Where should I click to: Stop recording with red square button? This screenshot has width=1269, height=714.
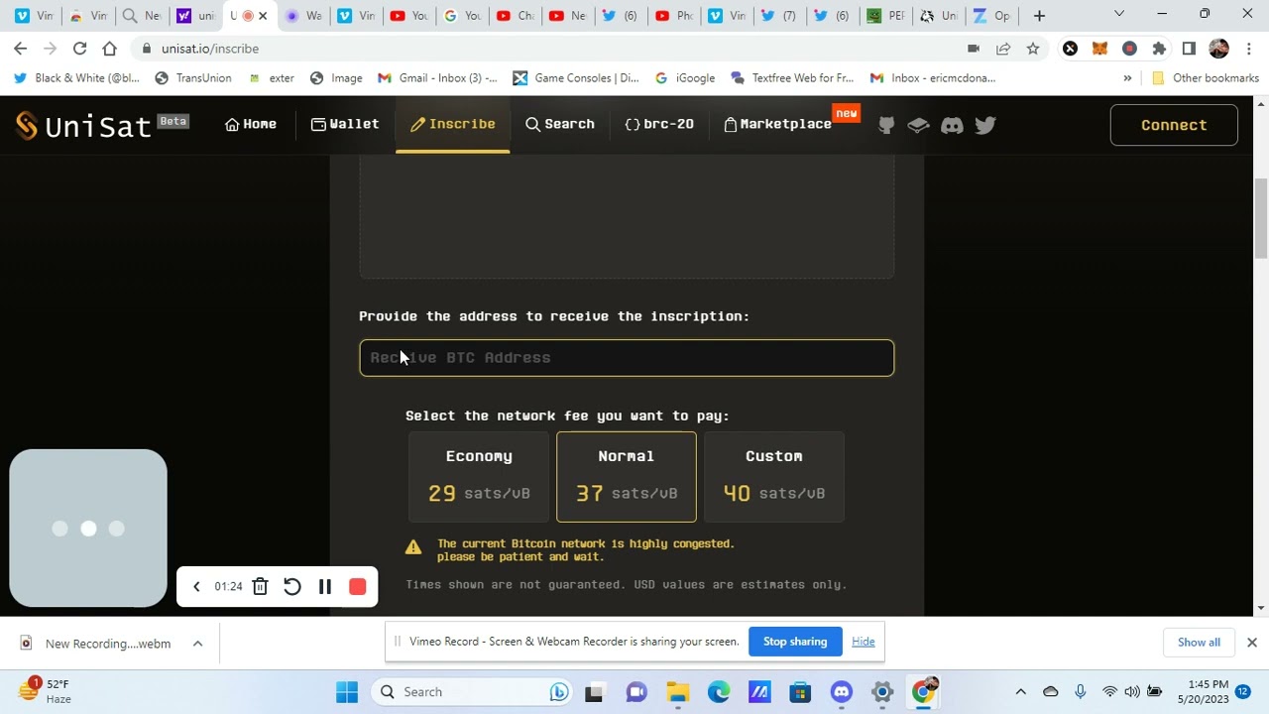coord(358,587)
